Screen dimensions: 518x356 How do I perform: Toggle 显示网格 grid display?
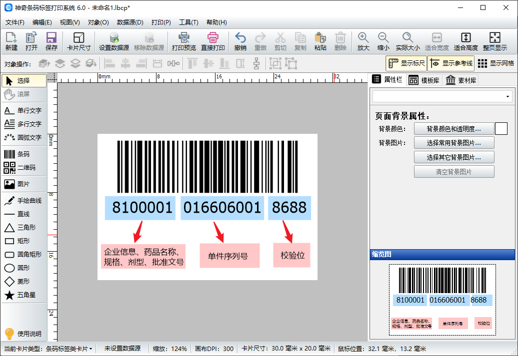click(x=496, y=63)
